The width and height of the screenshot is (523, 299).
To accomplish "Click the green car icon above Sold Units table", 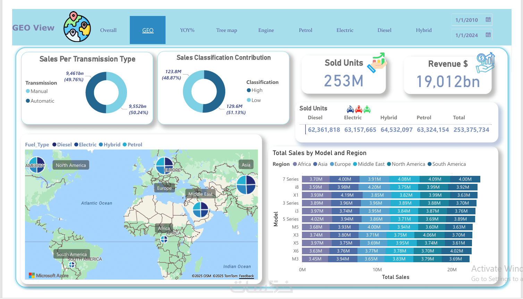I will coord(367,110).
